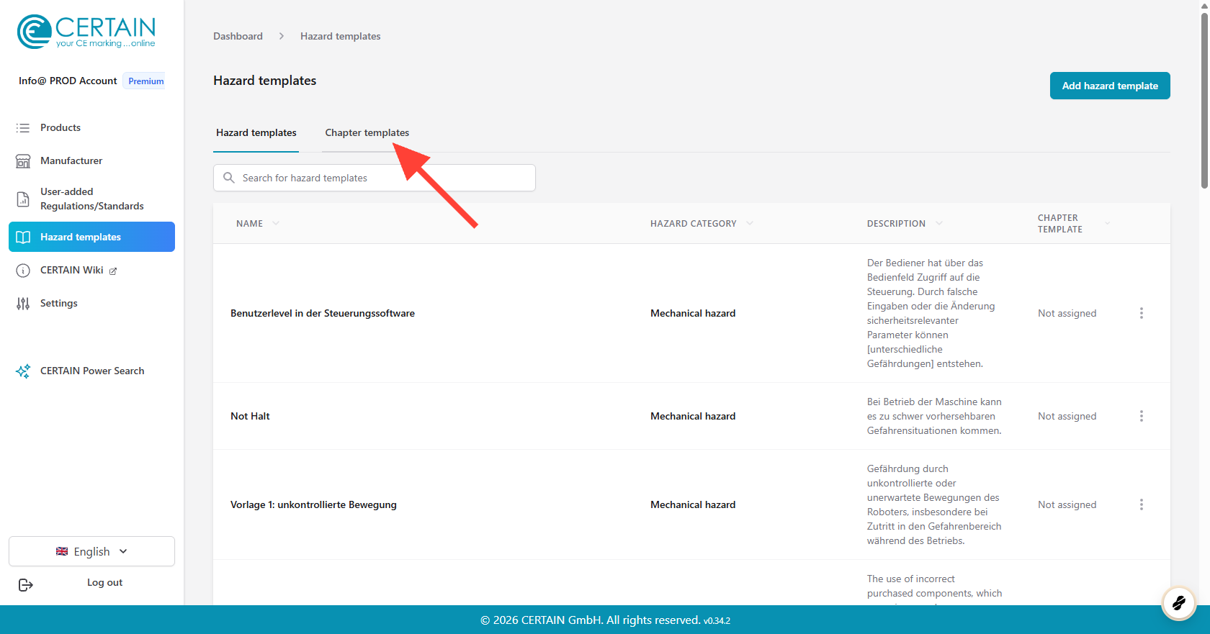Open the floating feedback widget icon

1179,602
